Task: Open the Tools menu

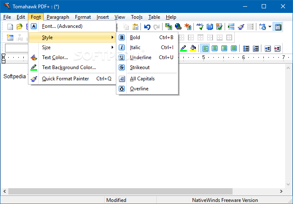Action: (137, 17)
